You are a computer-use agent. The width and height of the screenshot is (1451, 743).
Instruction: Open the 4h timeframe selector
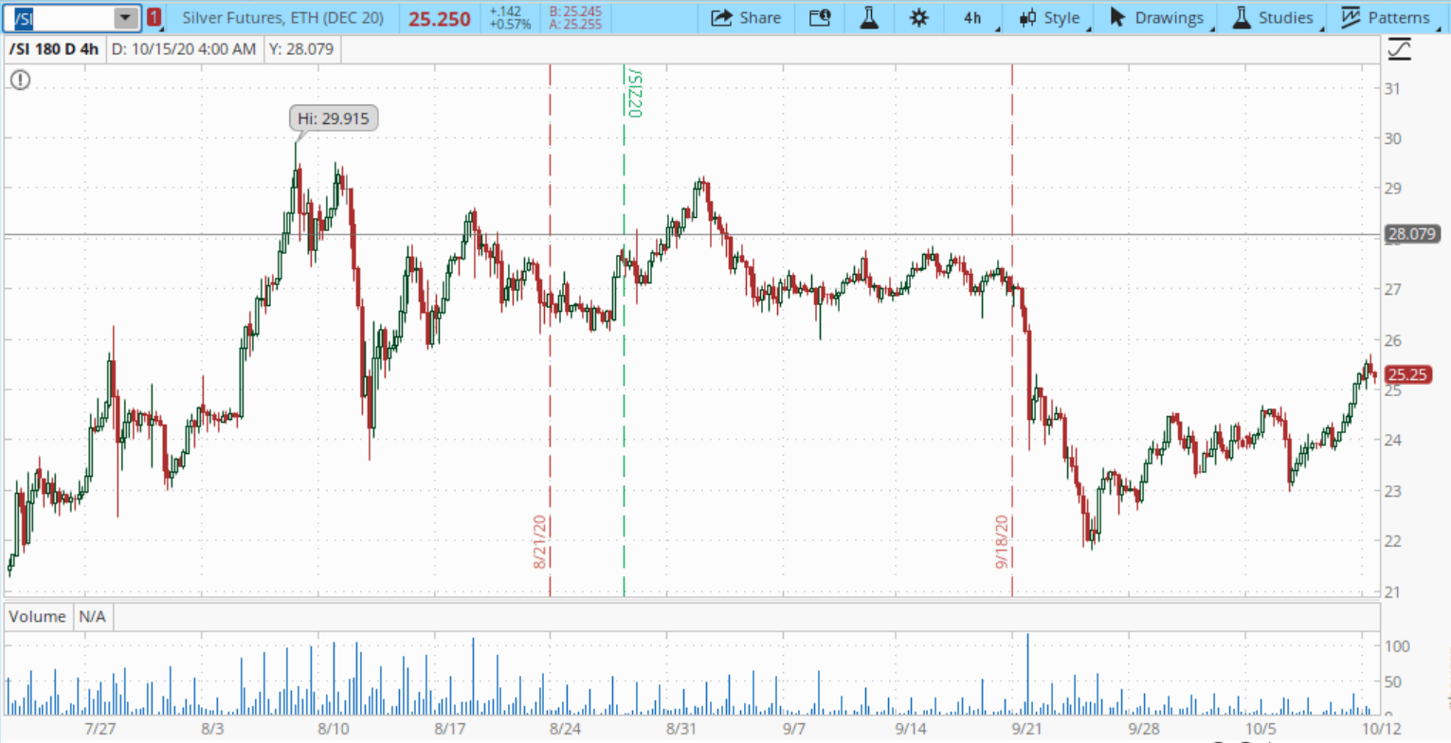click(973, 18)
